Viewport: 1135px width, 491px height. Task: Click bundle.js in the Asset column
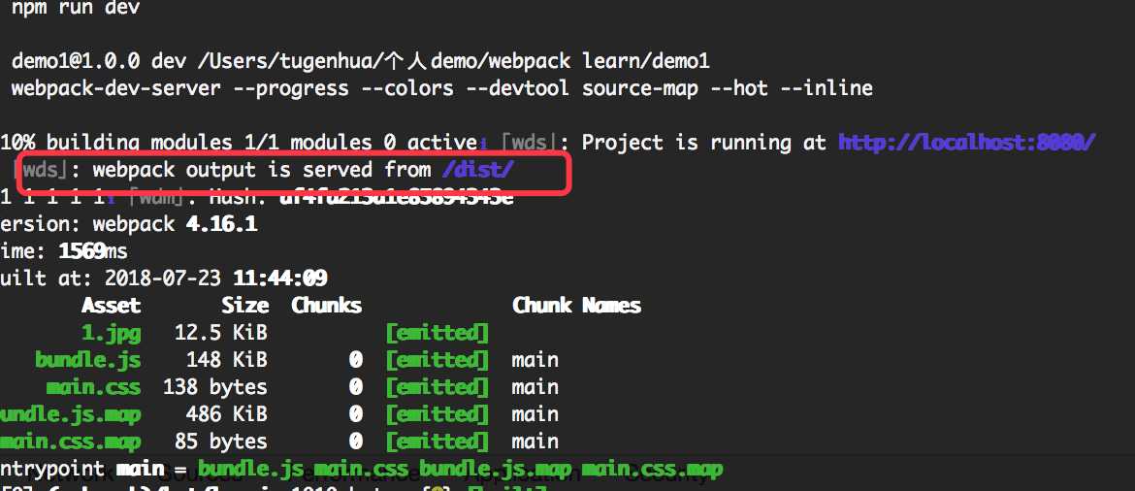coord(87,360)
